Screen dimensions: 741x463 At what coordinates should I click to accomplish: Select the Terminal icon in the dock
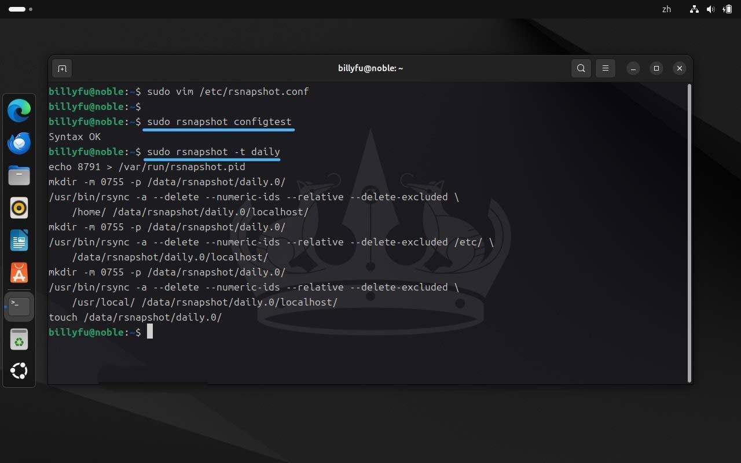pos(19,306)
